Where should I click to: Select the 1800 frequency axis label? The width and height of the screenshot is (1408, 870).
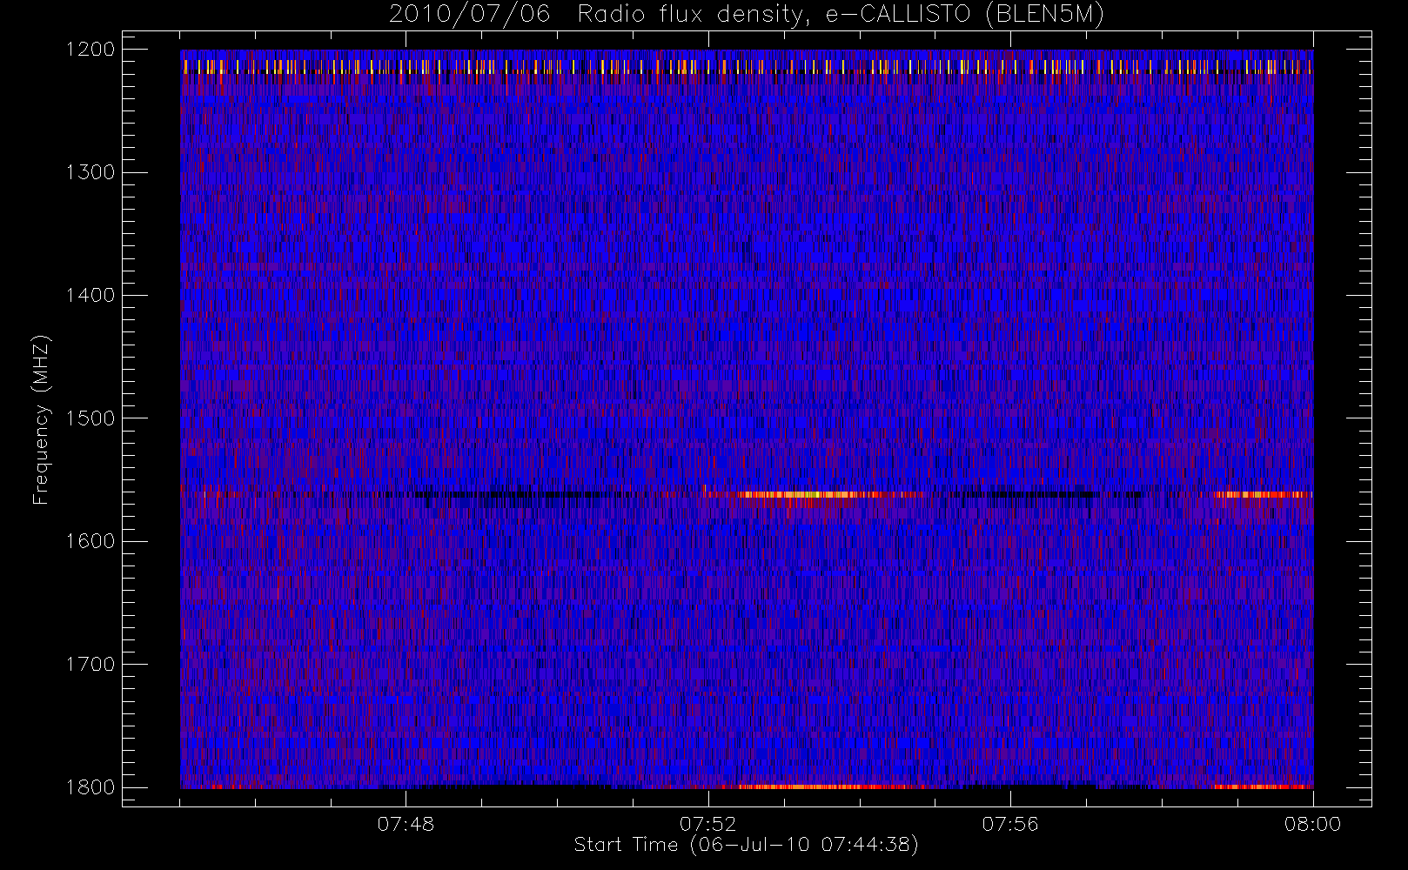pos(91,786)
